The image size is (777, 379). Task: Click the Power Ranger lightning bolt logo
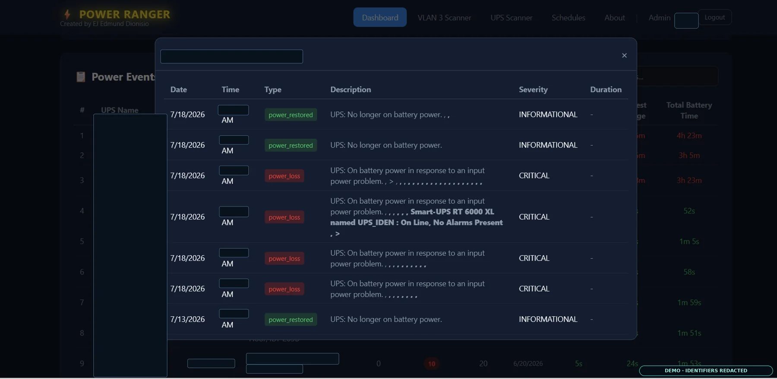pos(67,14)
